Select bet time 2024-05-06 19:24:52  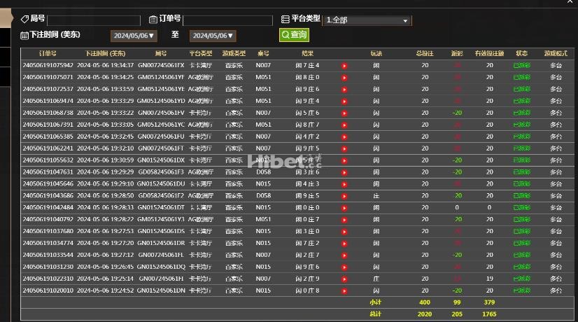point(105,290)
